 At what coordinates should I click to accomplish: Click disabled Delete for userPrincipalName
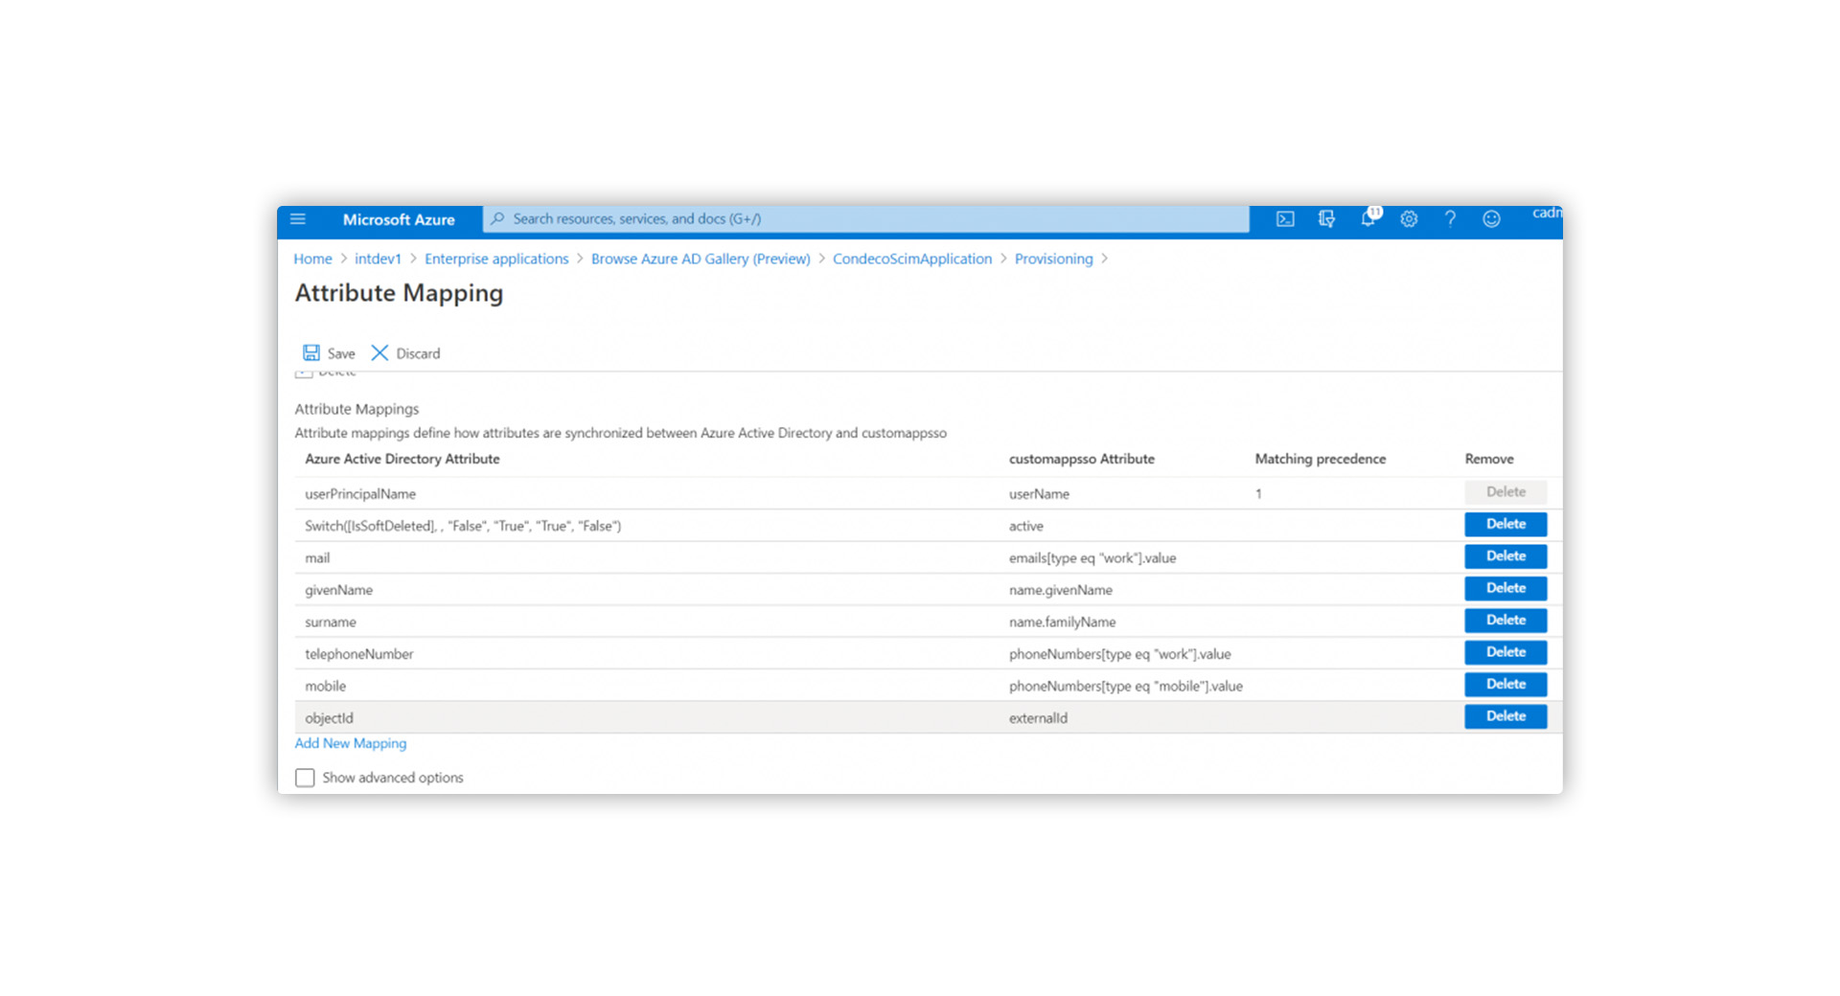click(x=1506, y=491)
